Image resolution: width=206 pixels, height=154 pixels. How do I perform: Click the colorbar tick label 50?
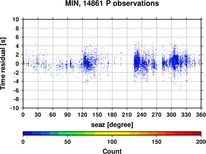(x=68, y=142)
